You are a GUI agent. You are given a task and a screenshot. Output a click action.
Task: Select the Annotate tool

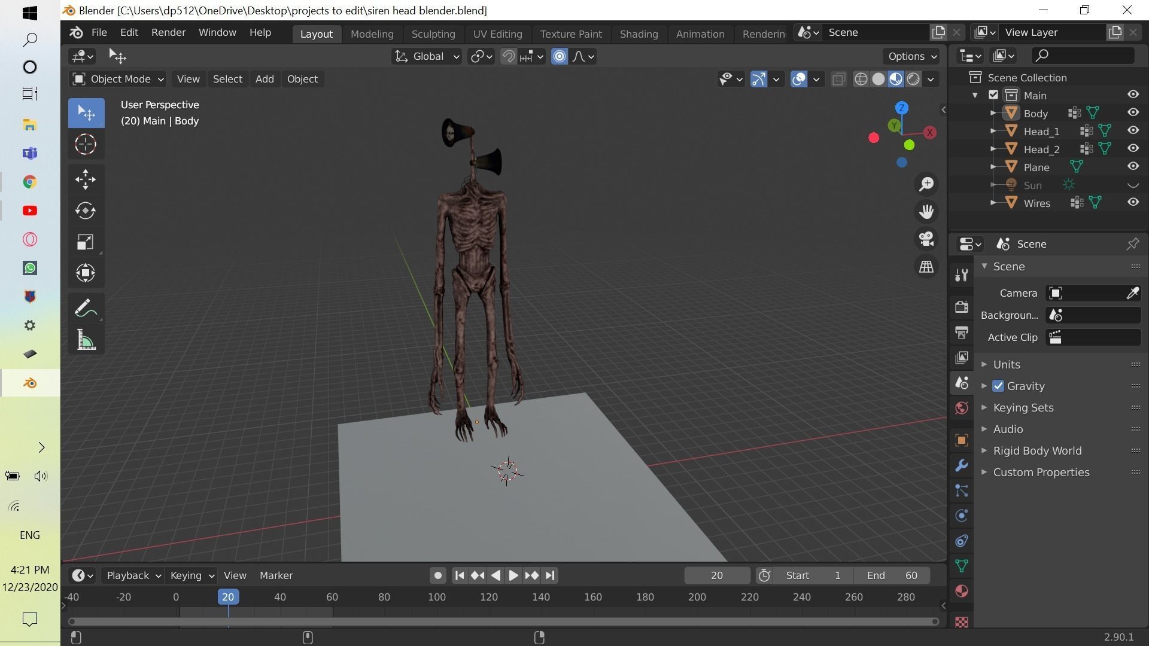click(86, 309)
